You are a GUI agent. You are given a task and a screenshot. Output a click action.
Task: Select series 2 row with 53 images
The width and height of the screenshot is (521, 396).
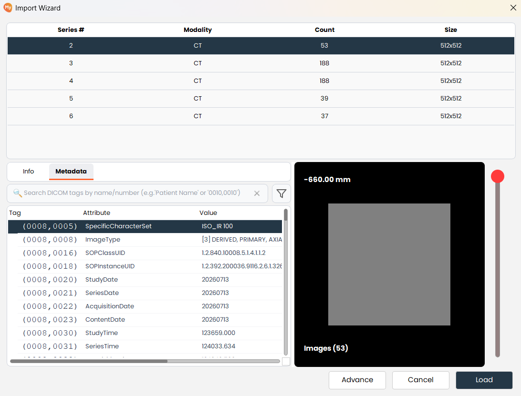coord(261,45)
